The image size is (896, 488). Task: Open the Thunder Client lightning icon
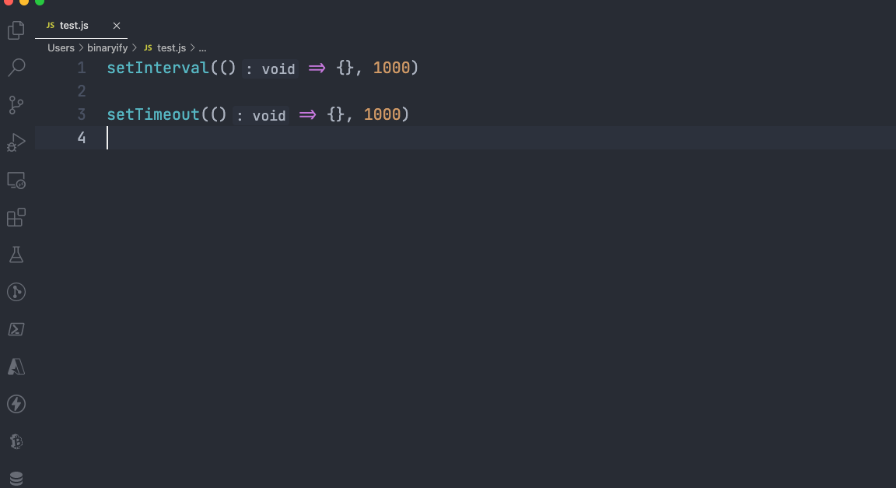pyautogui.click(x=16, y=404)
